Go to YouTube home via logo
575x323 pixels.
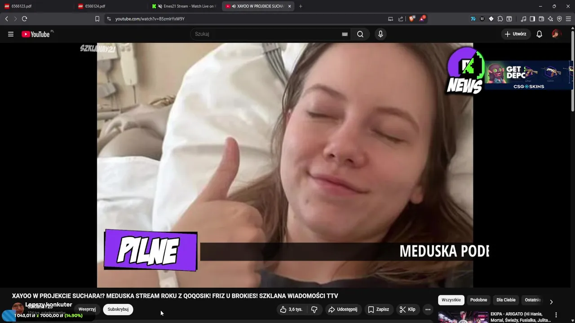click(35, 34)
